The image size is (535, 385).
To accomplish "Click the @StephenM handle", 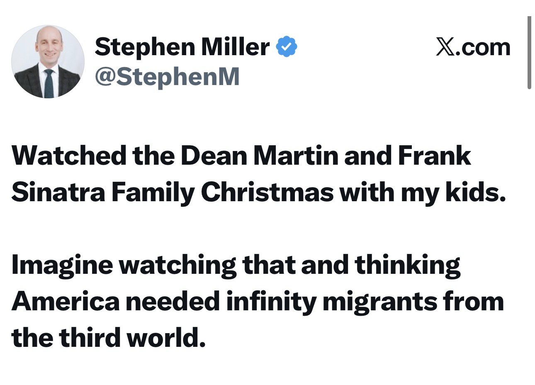I will (x=167, y=76).
